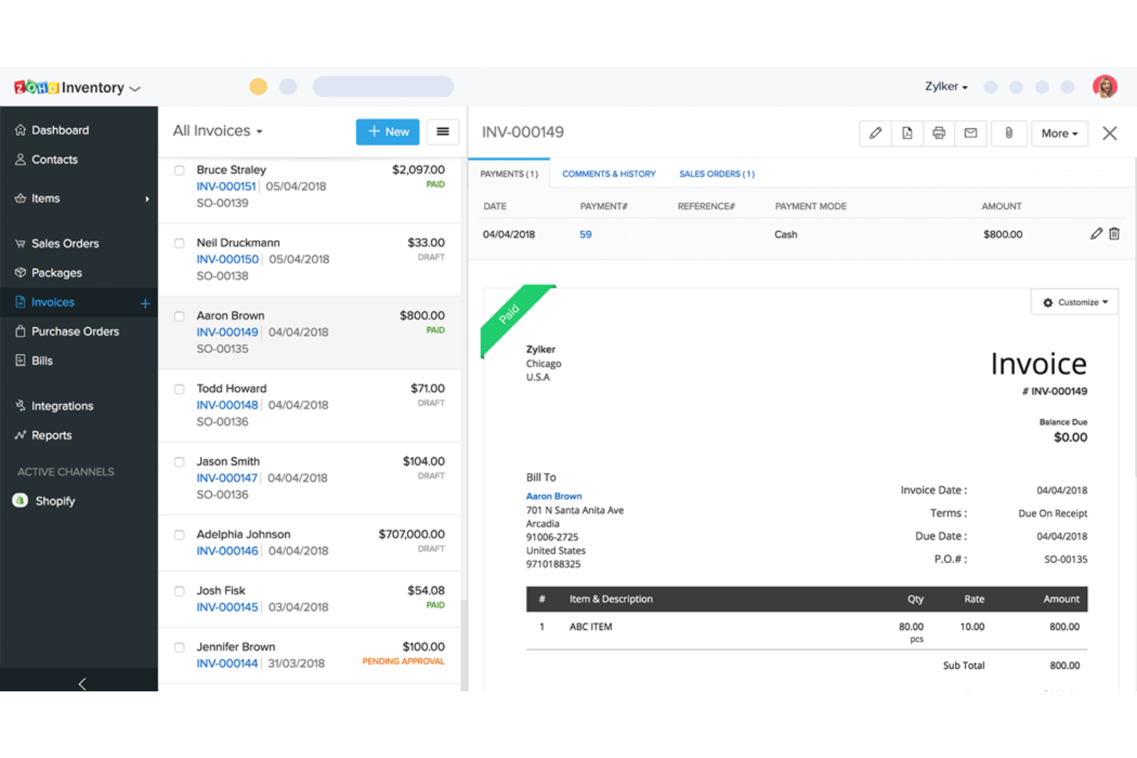Attach a file using the paperclip icon
This screenshot has width=1137, height=758.
point(1009,133)
